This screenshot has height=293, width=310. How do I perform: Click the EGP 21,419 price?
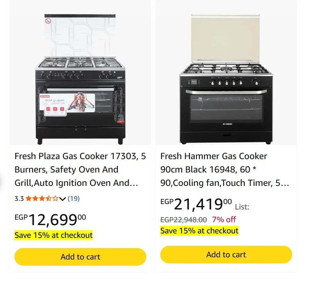(196, 204)
